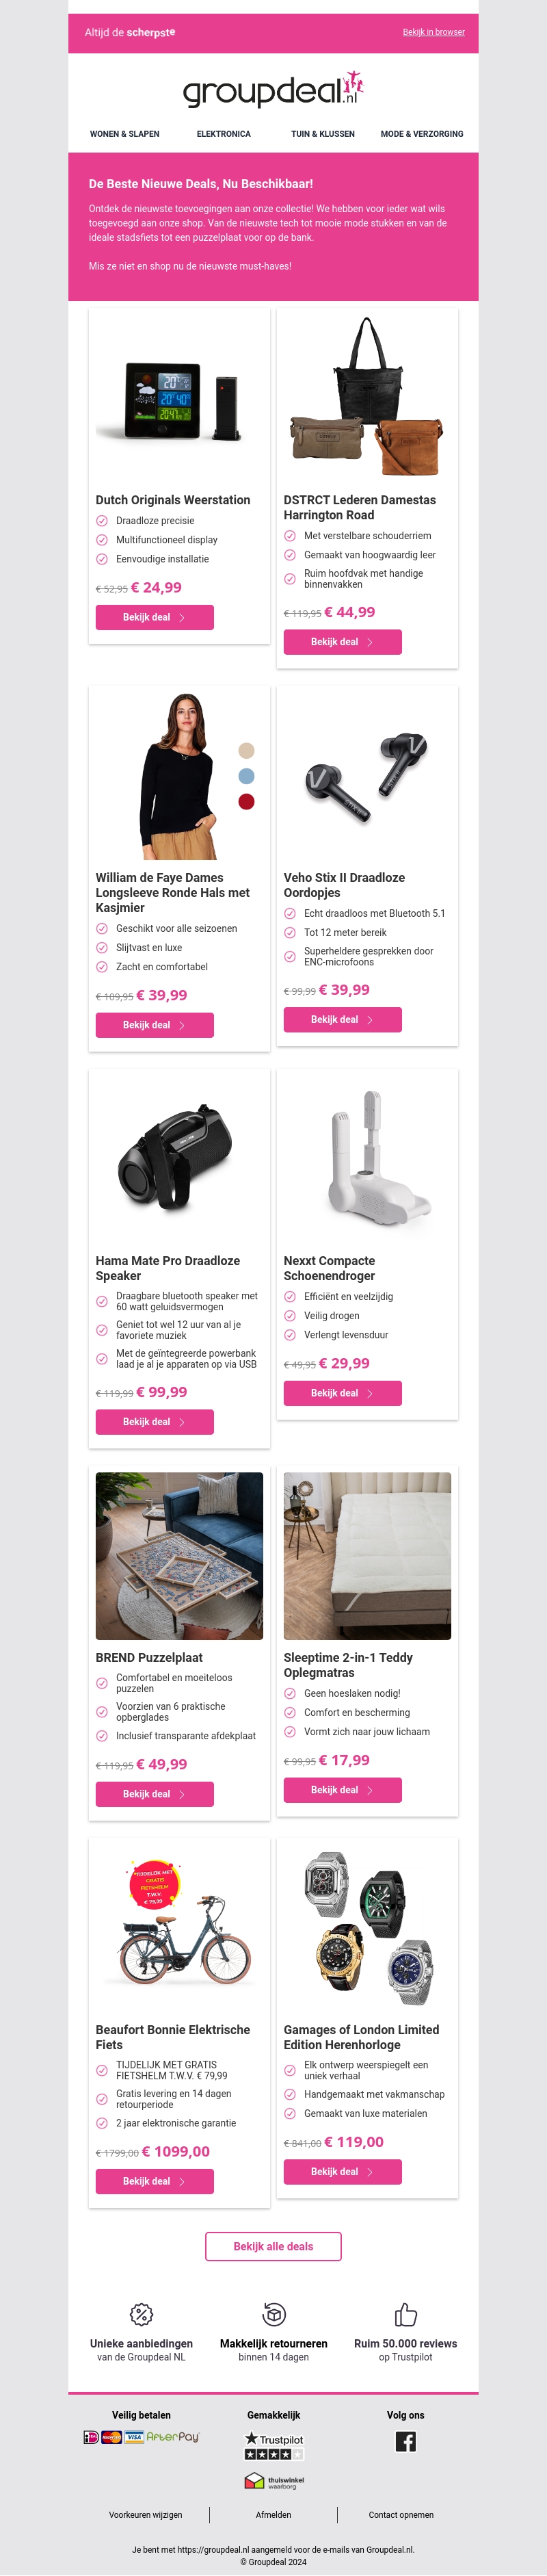Click the Thuiswinkel Waarborg badge
The width and height of the screenshot is (547, 2576).
(274, 2481)
